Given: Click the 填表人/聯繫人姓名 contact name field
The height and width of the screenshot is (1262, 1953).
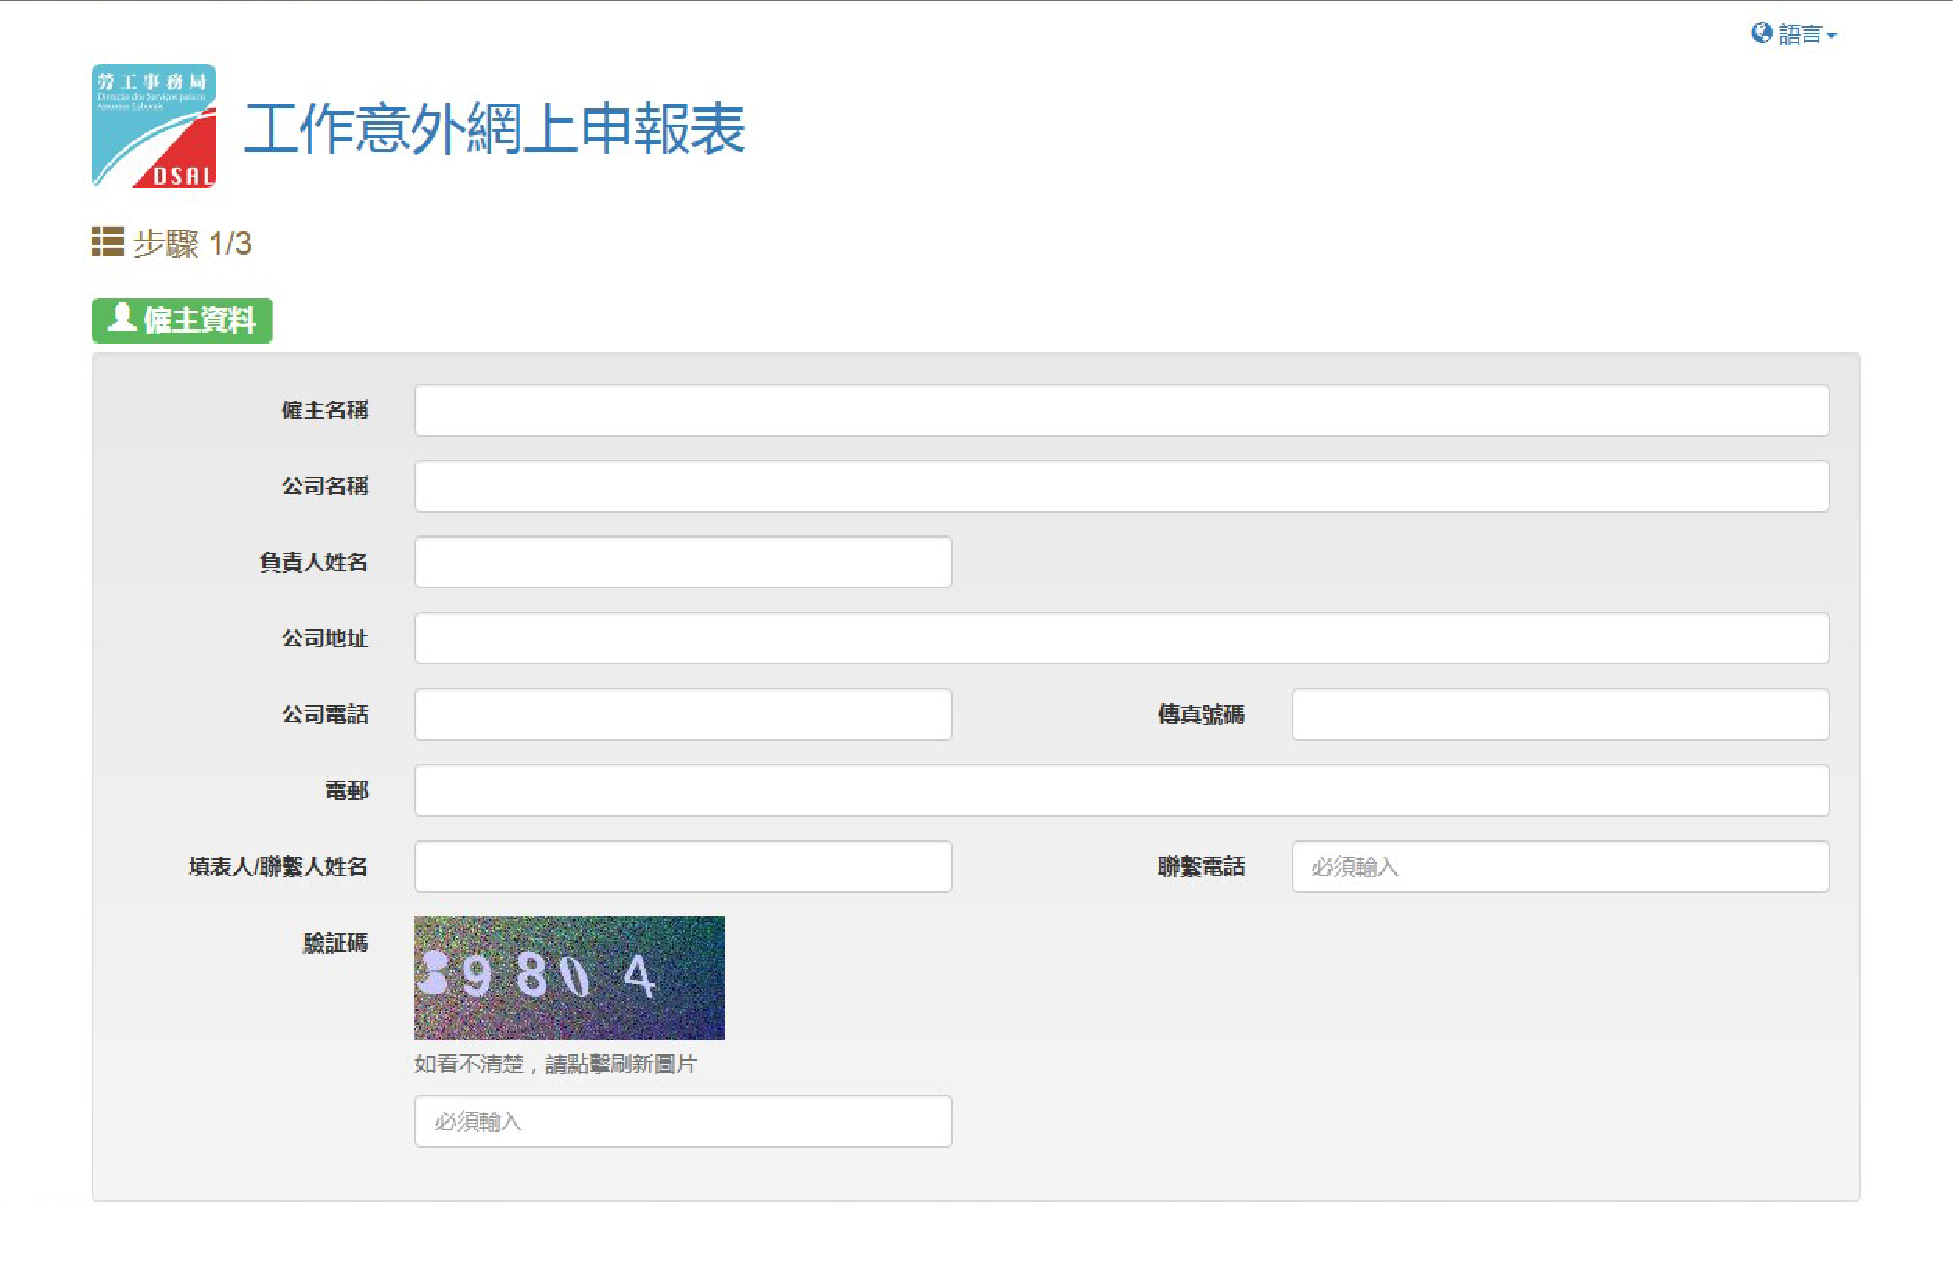Looking at the screenshot, I should pos(683,867).
